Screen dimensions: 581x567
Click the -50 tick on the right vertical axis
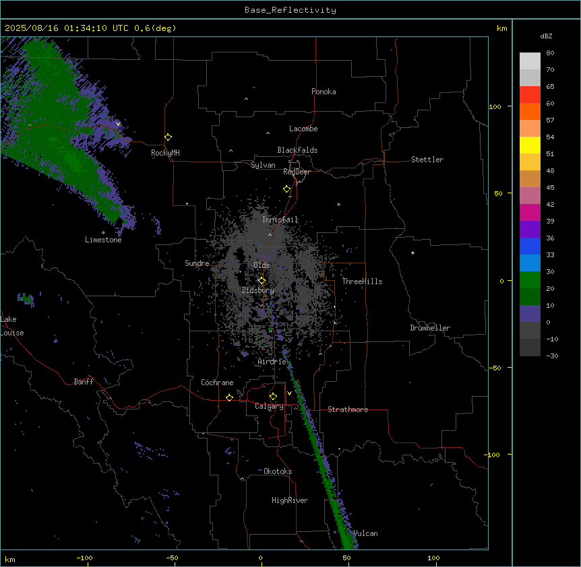coord(495,368)
